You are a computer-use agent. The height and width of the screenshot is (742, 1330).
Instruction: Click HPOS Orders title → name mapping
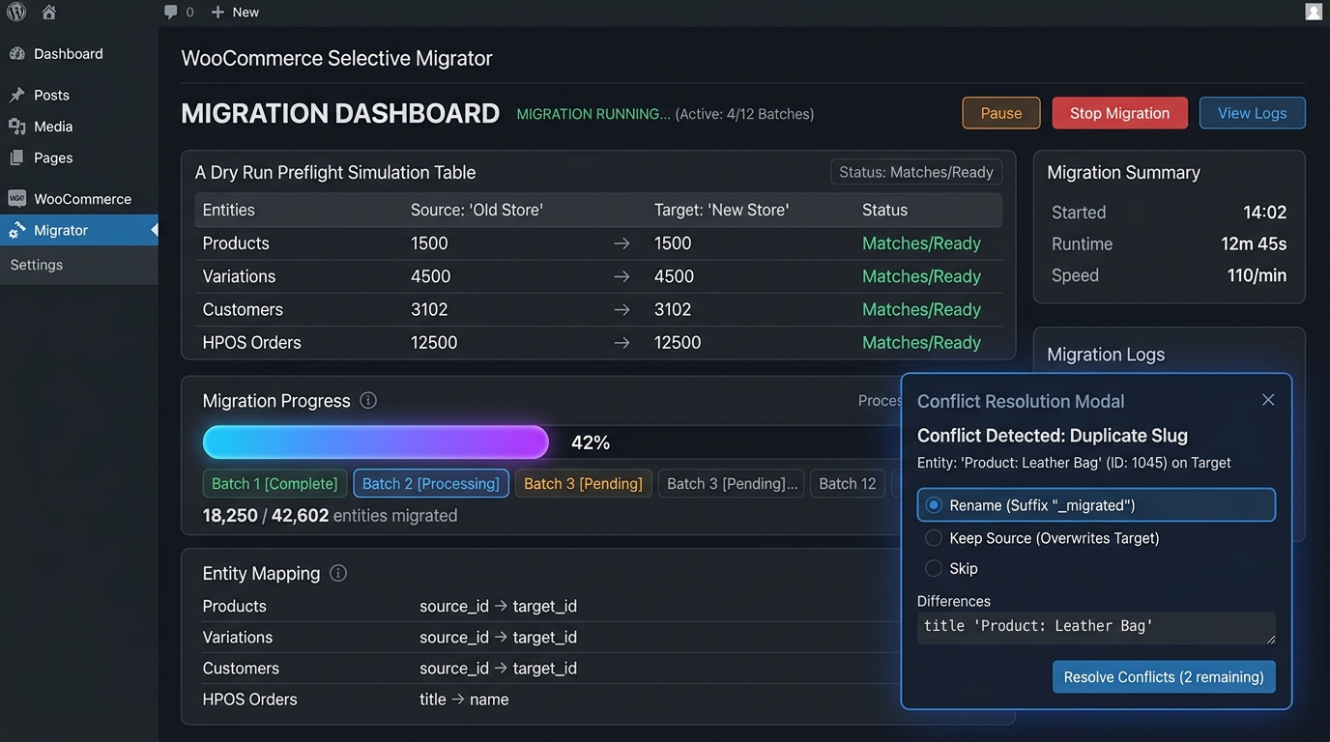point(464,699)
